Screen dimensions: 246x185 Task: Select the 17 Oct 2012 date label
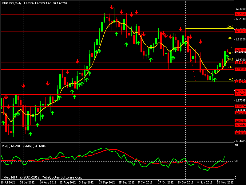coord(166,183)
